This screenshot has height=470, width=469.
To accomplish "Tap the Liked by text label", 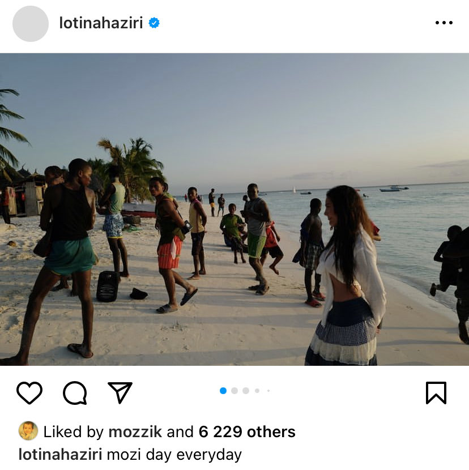I will coord(74,431).
